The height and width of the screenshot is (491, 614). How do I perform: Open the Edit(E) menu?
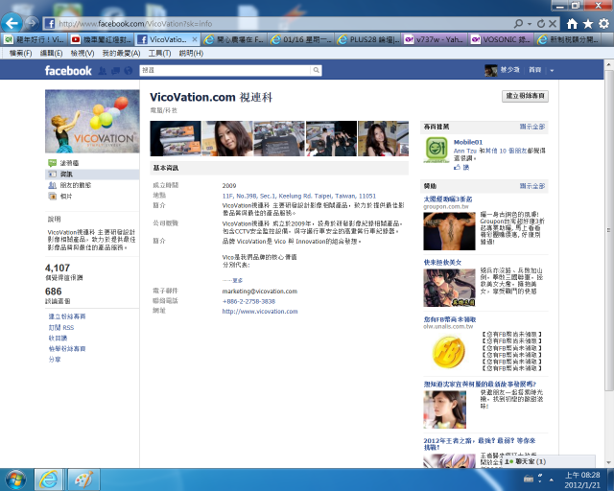[x=51, y=54]
